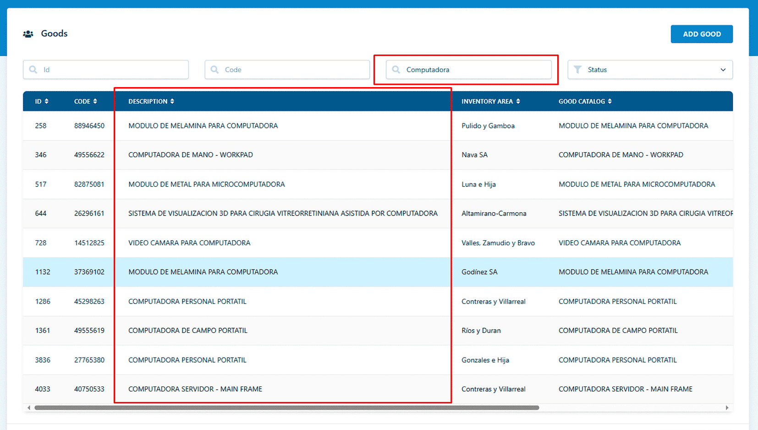Click COMPUTADORA SERVIDOR - MAIN FRAME catalog cell

coord(626,389)
